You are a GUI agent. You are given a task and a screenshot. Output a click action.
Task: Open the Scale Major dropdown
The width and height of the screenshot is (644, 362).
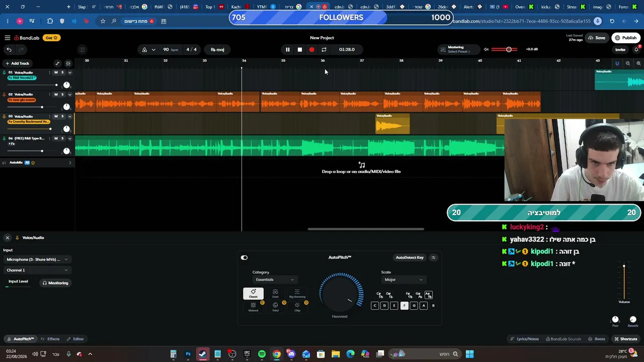(404, 280)
